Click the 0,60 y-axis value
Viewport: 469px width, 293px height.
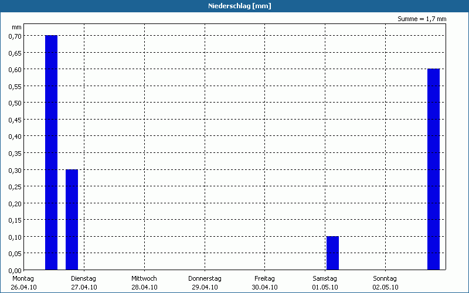click(15, 70)
